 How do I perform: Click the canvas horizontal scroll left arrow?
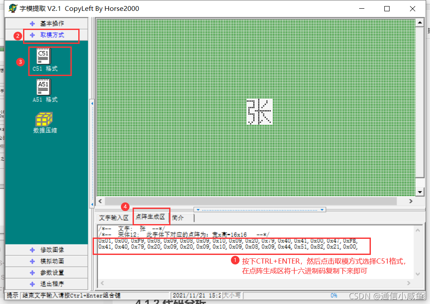pyautogui.click(x=100, y=202)
